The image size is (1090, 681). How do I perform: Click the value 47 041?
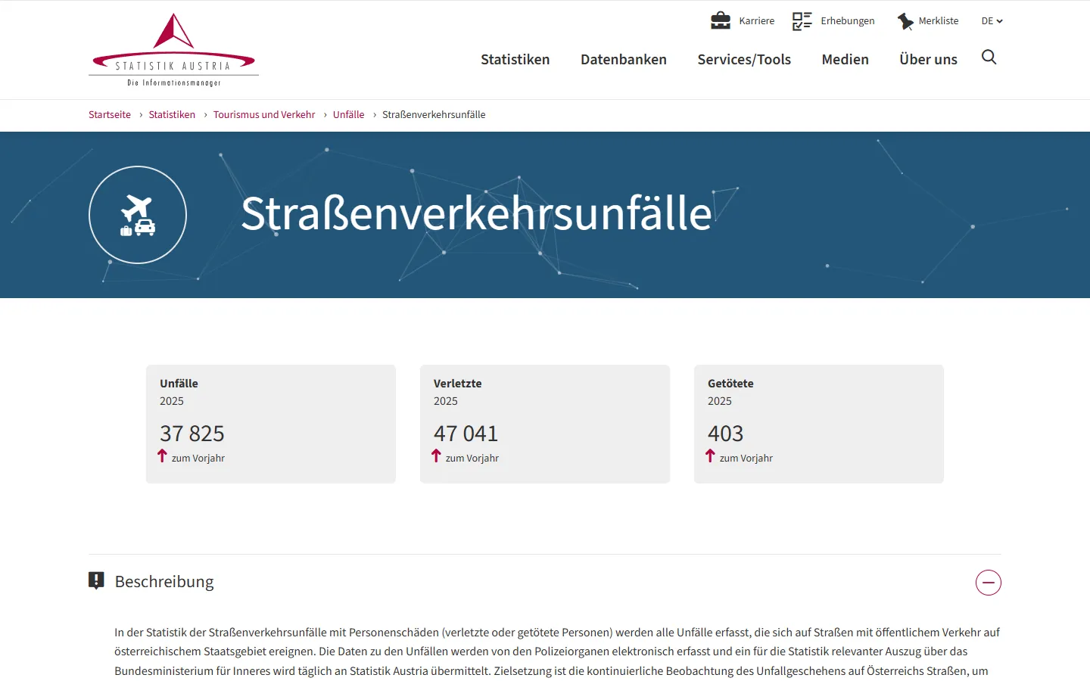[466, 434]
